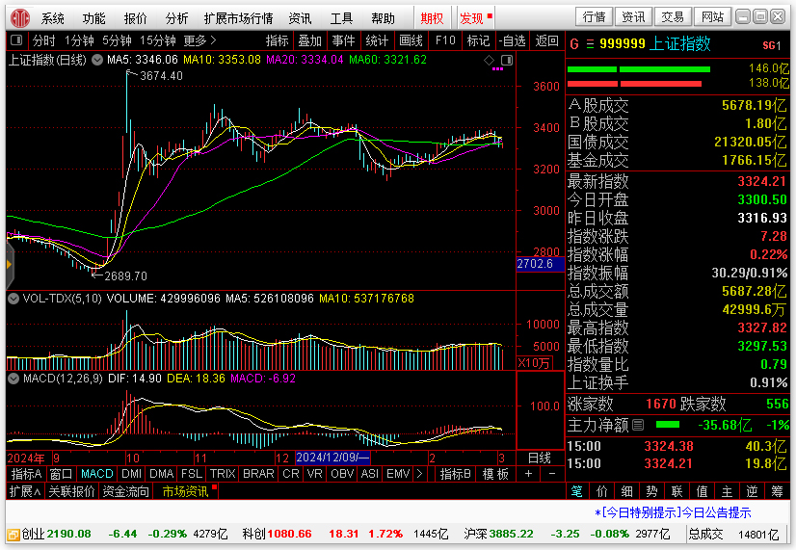This screenshot has height=550, width=796.
Task: Select the 笔 tick tab in quote panel
Action: click(576, 491)
